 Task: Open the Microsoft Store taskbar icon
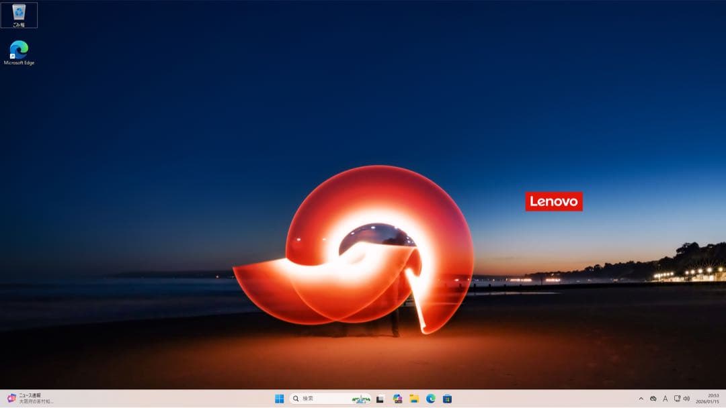click(x=447, y=398)
